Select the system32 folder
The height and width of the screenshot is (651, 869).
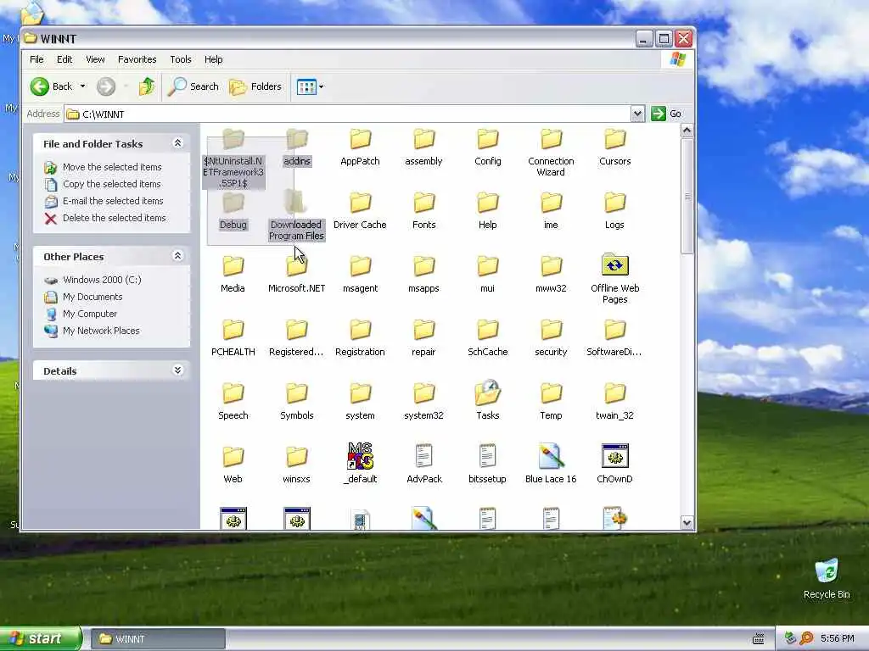click(x=424, y=402)
